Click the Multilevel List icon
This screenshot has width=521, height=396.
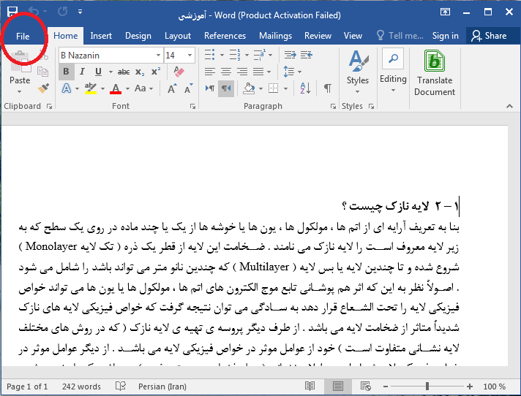coord(259,55)
